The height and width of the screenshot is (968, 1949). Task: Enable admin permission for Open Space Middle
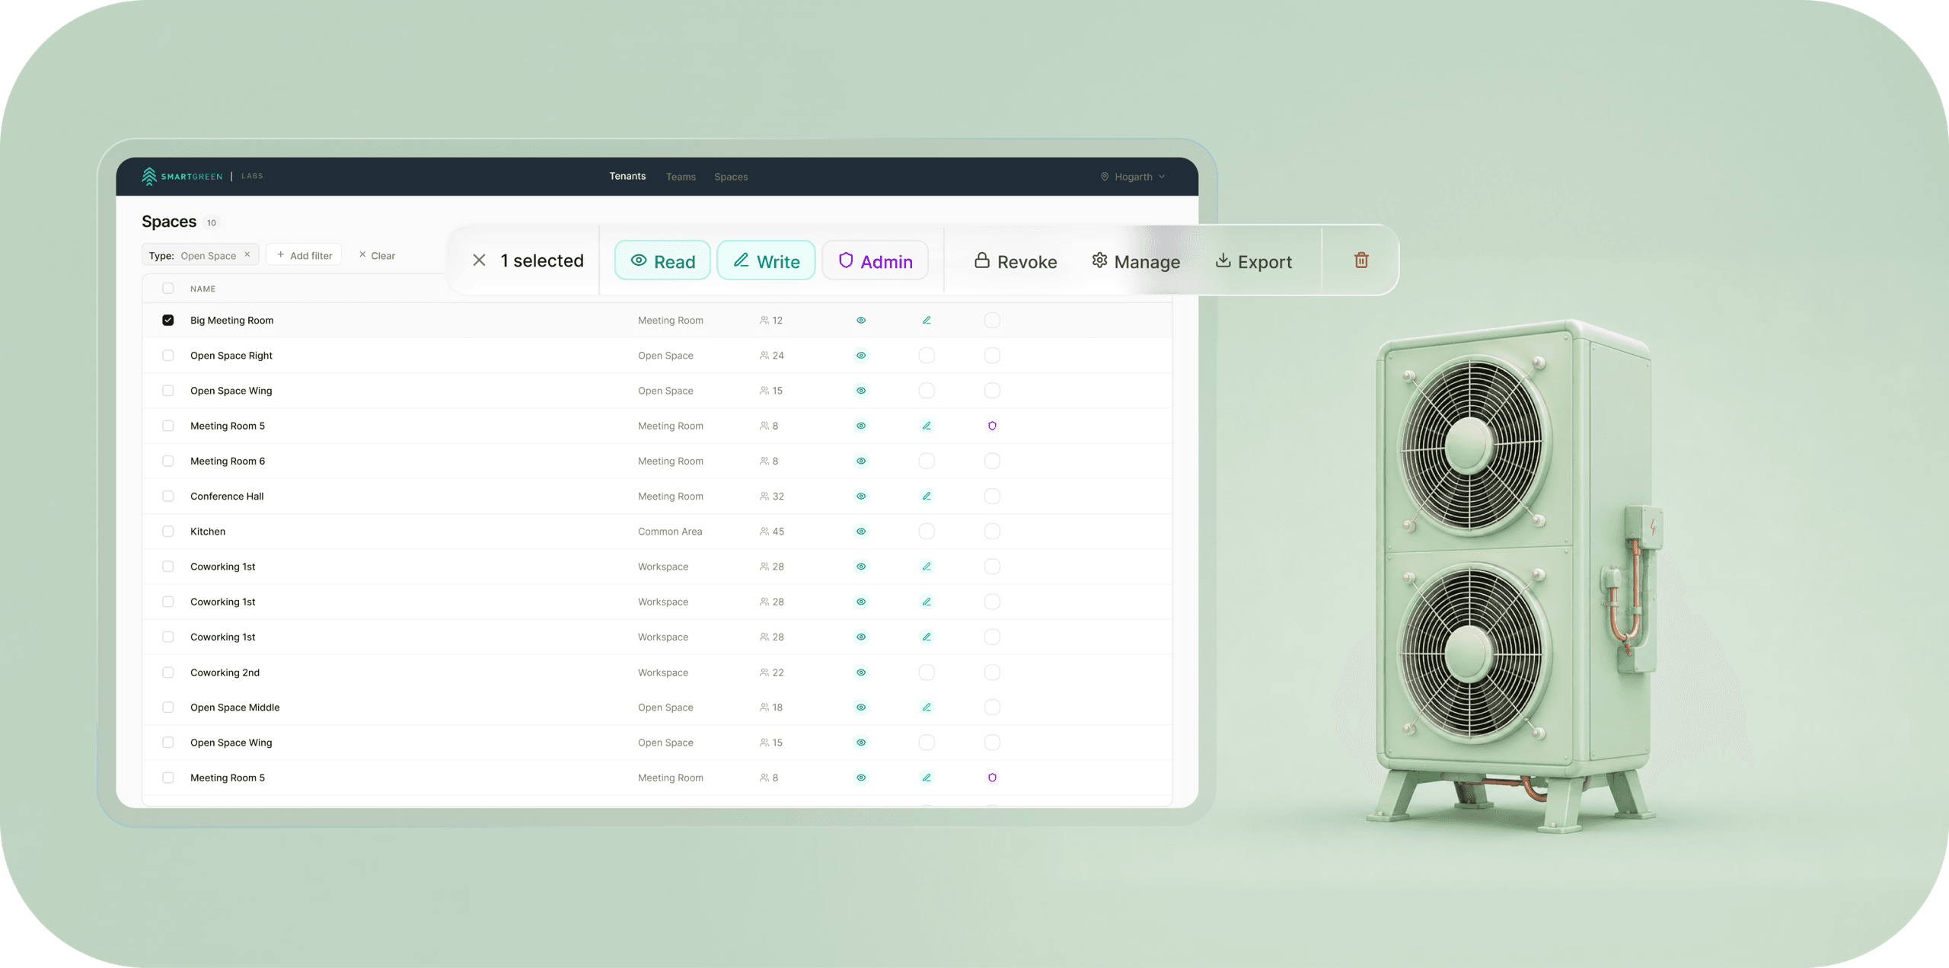tap(992, 708)
